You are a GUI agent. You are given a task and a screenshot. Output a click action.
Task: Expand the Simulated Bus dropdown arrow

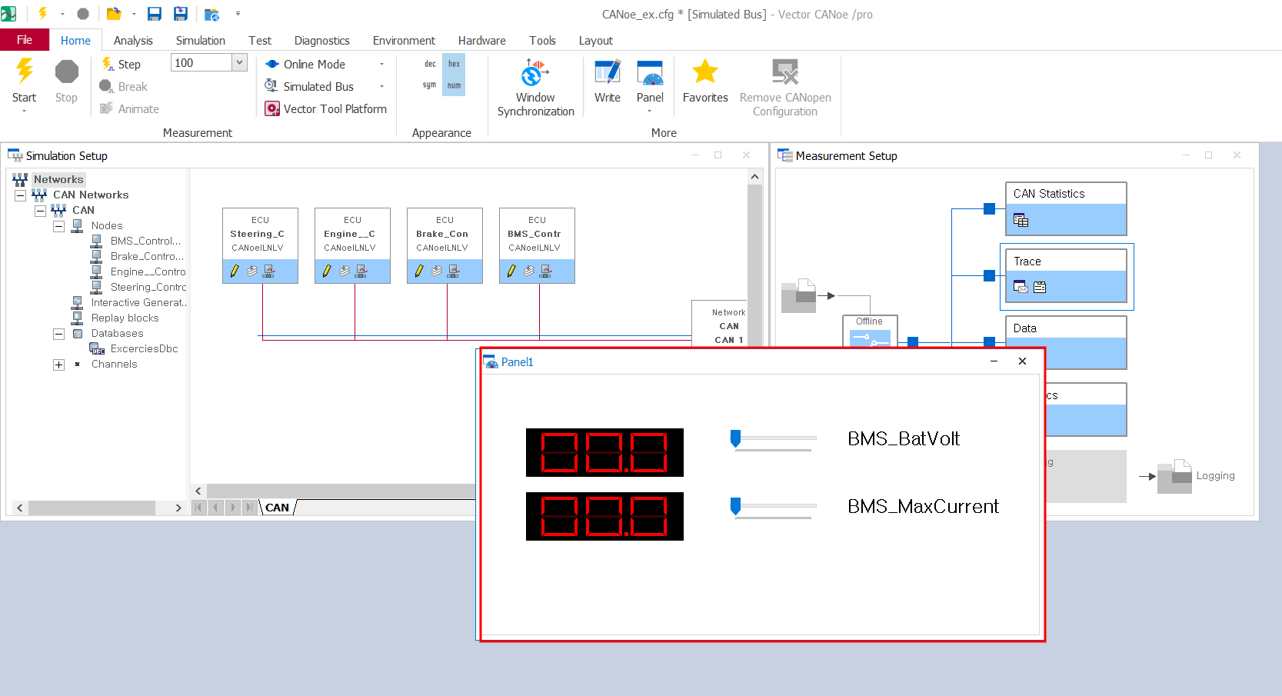(x=381, y=87)
